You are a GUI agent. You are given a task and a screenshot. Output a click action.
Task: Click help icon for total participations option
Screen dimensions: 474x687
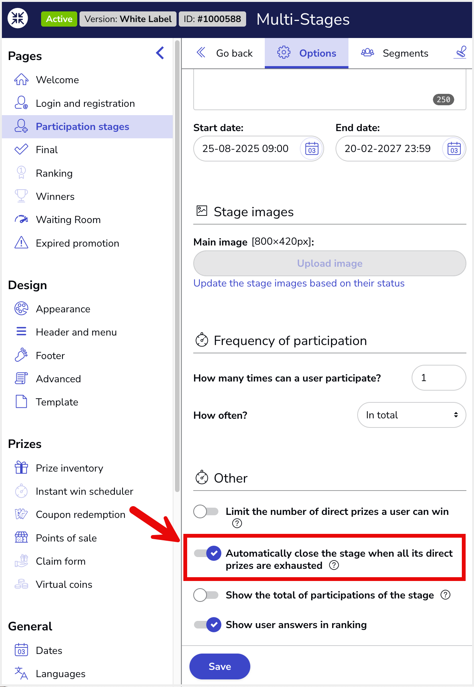point(445,595)
